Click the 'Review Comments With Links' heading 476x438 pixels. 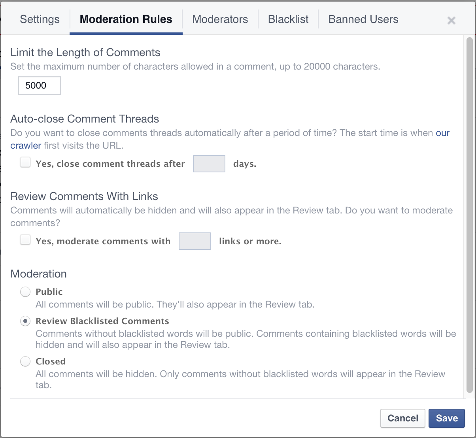click(x=84, y=196)
